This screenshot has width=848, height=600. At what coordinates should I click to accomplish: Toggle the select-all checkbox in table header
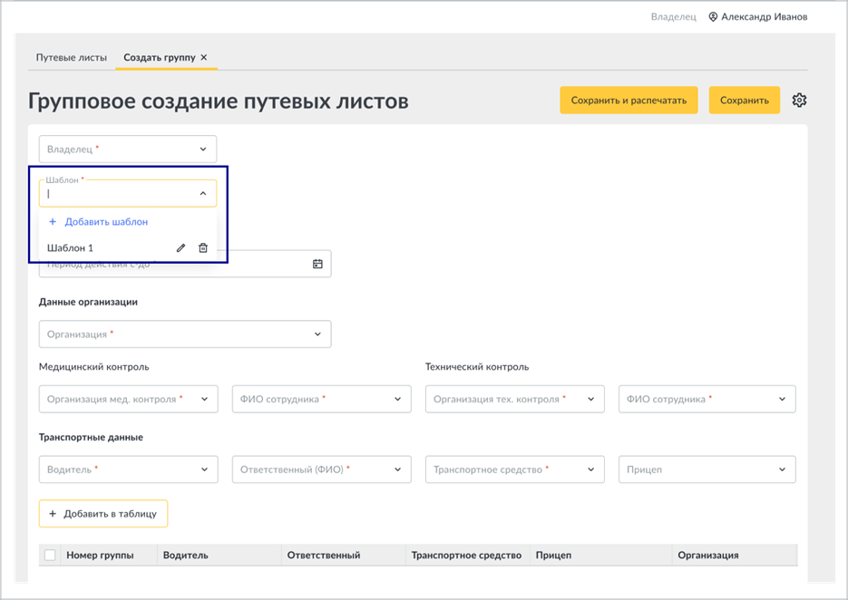click(x=50, y=555)
